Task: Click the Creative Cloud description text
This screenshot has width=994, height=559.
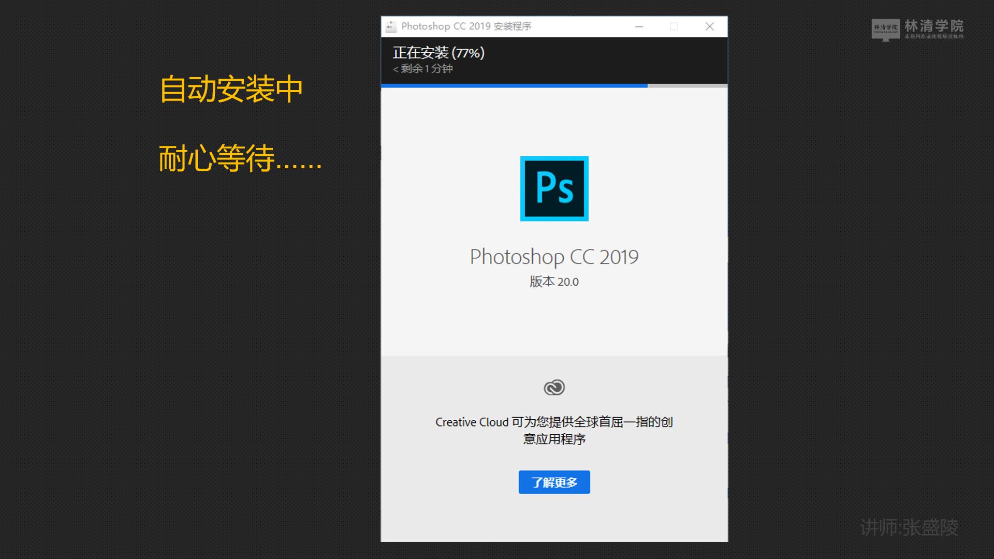Action: [x=554, y=431]
